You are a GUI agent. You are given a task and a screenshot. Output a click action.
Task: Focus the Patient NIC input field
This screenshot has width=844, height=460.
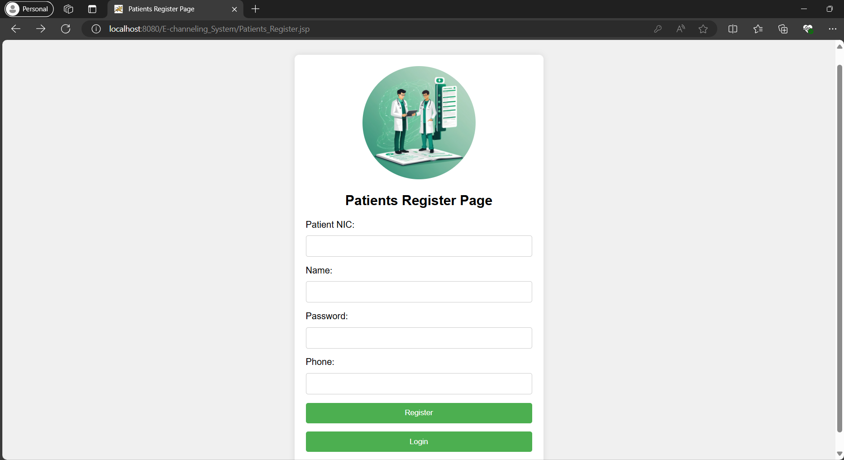419,246
